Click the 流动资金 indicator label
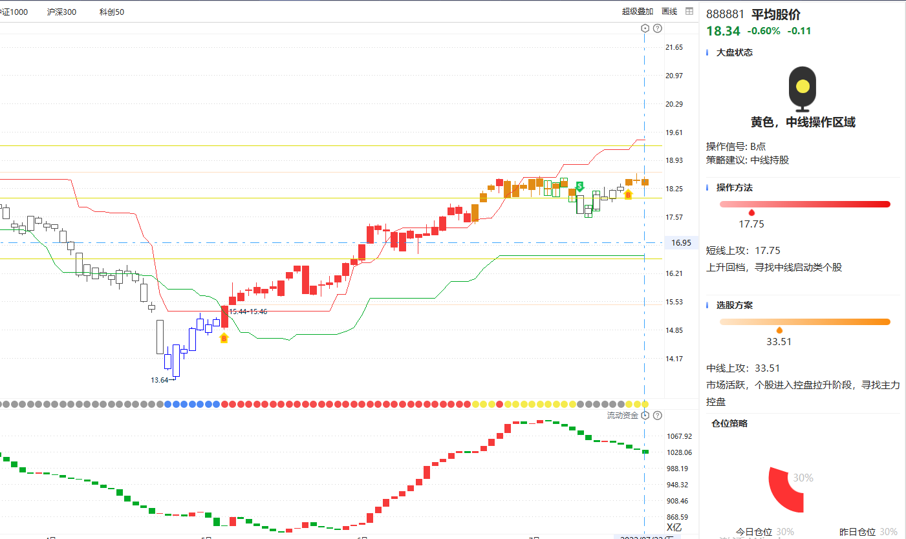 622,415
